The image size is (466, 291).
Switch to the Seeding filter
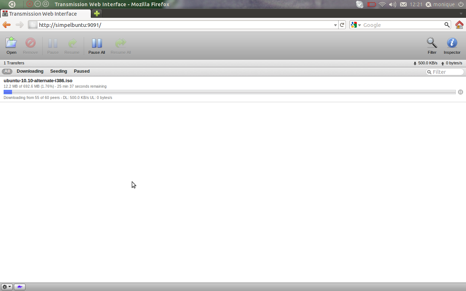click(59, 71)
